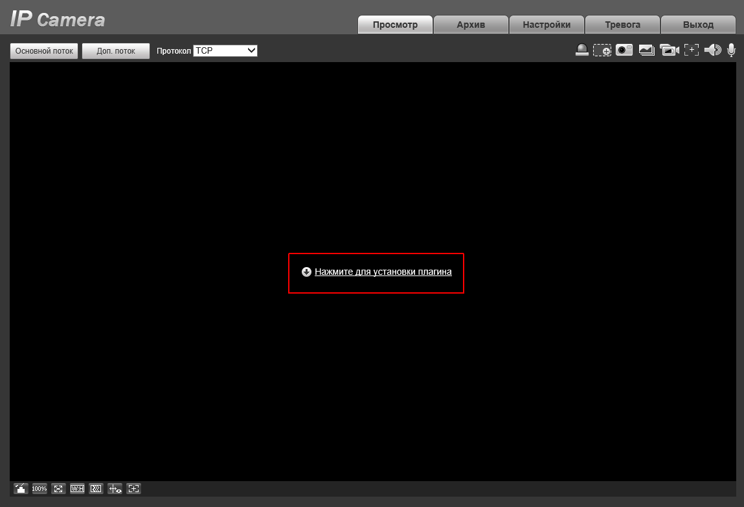Viewport: 744px width, 507px height.
Task: Toggle W:H aspect ratio icon
Action: pos(77,488)
